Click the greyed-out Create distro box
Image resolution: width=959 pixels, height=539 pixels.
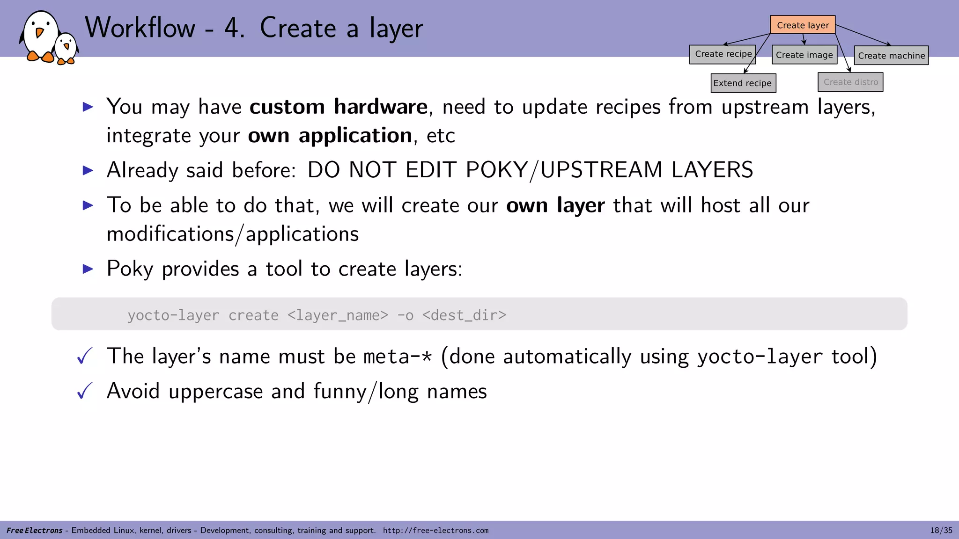[850, 82]
